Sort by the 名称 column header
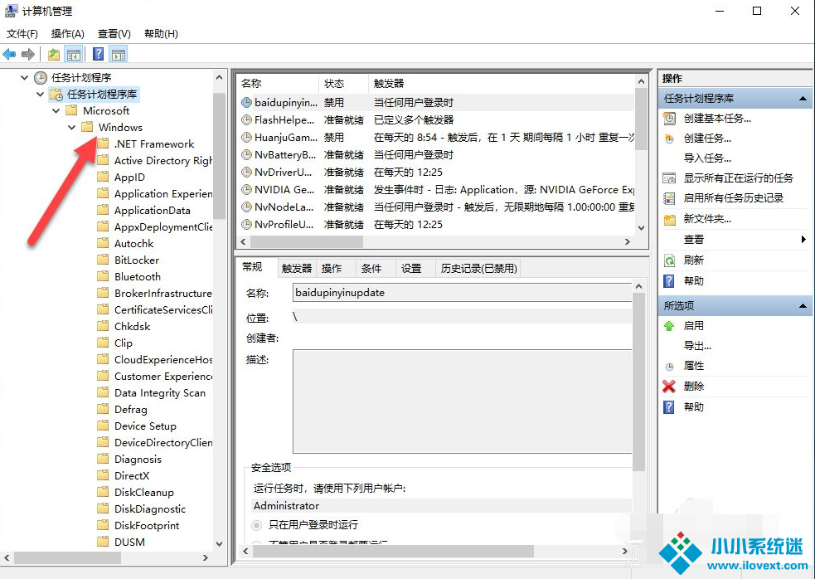The width and height of the screenshot is (815, 579). (x=278, y=84)
